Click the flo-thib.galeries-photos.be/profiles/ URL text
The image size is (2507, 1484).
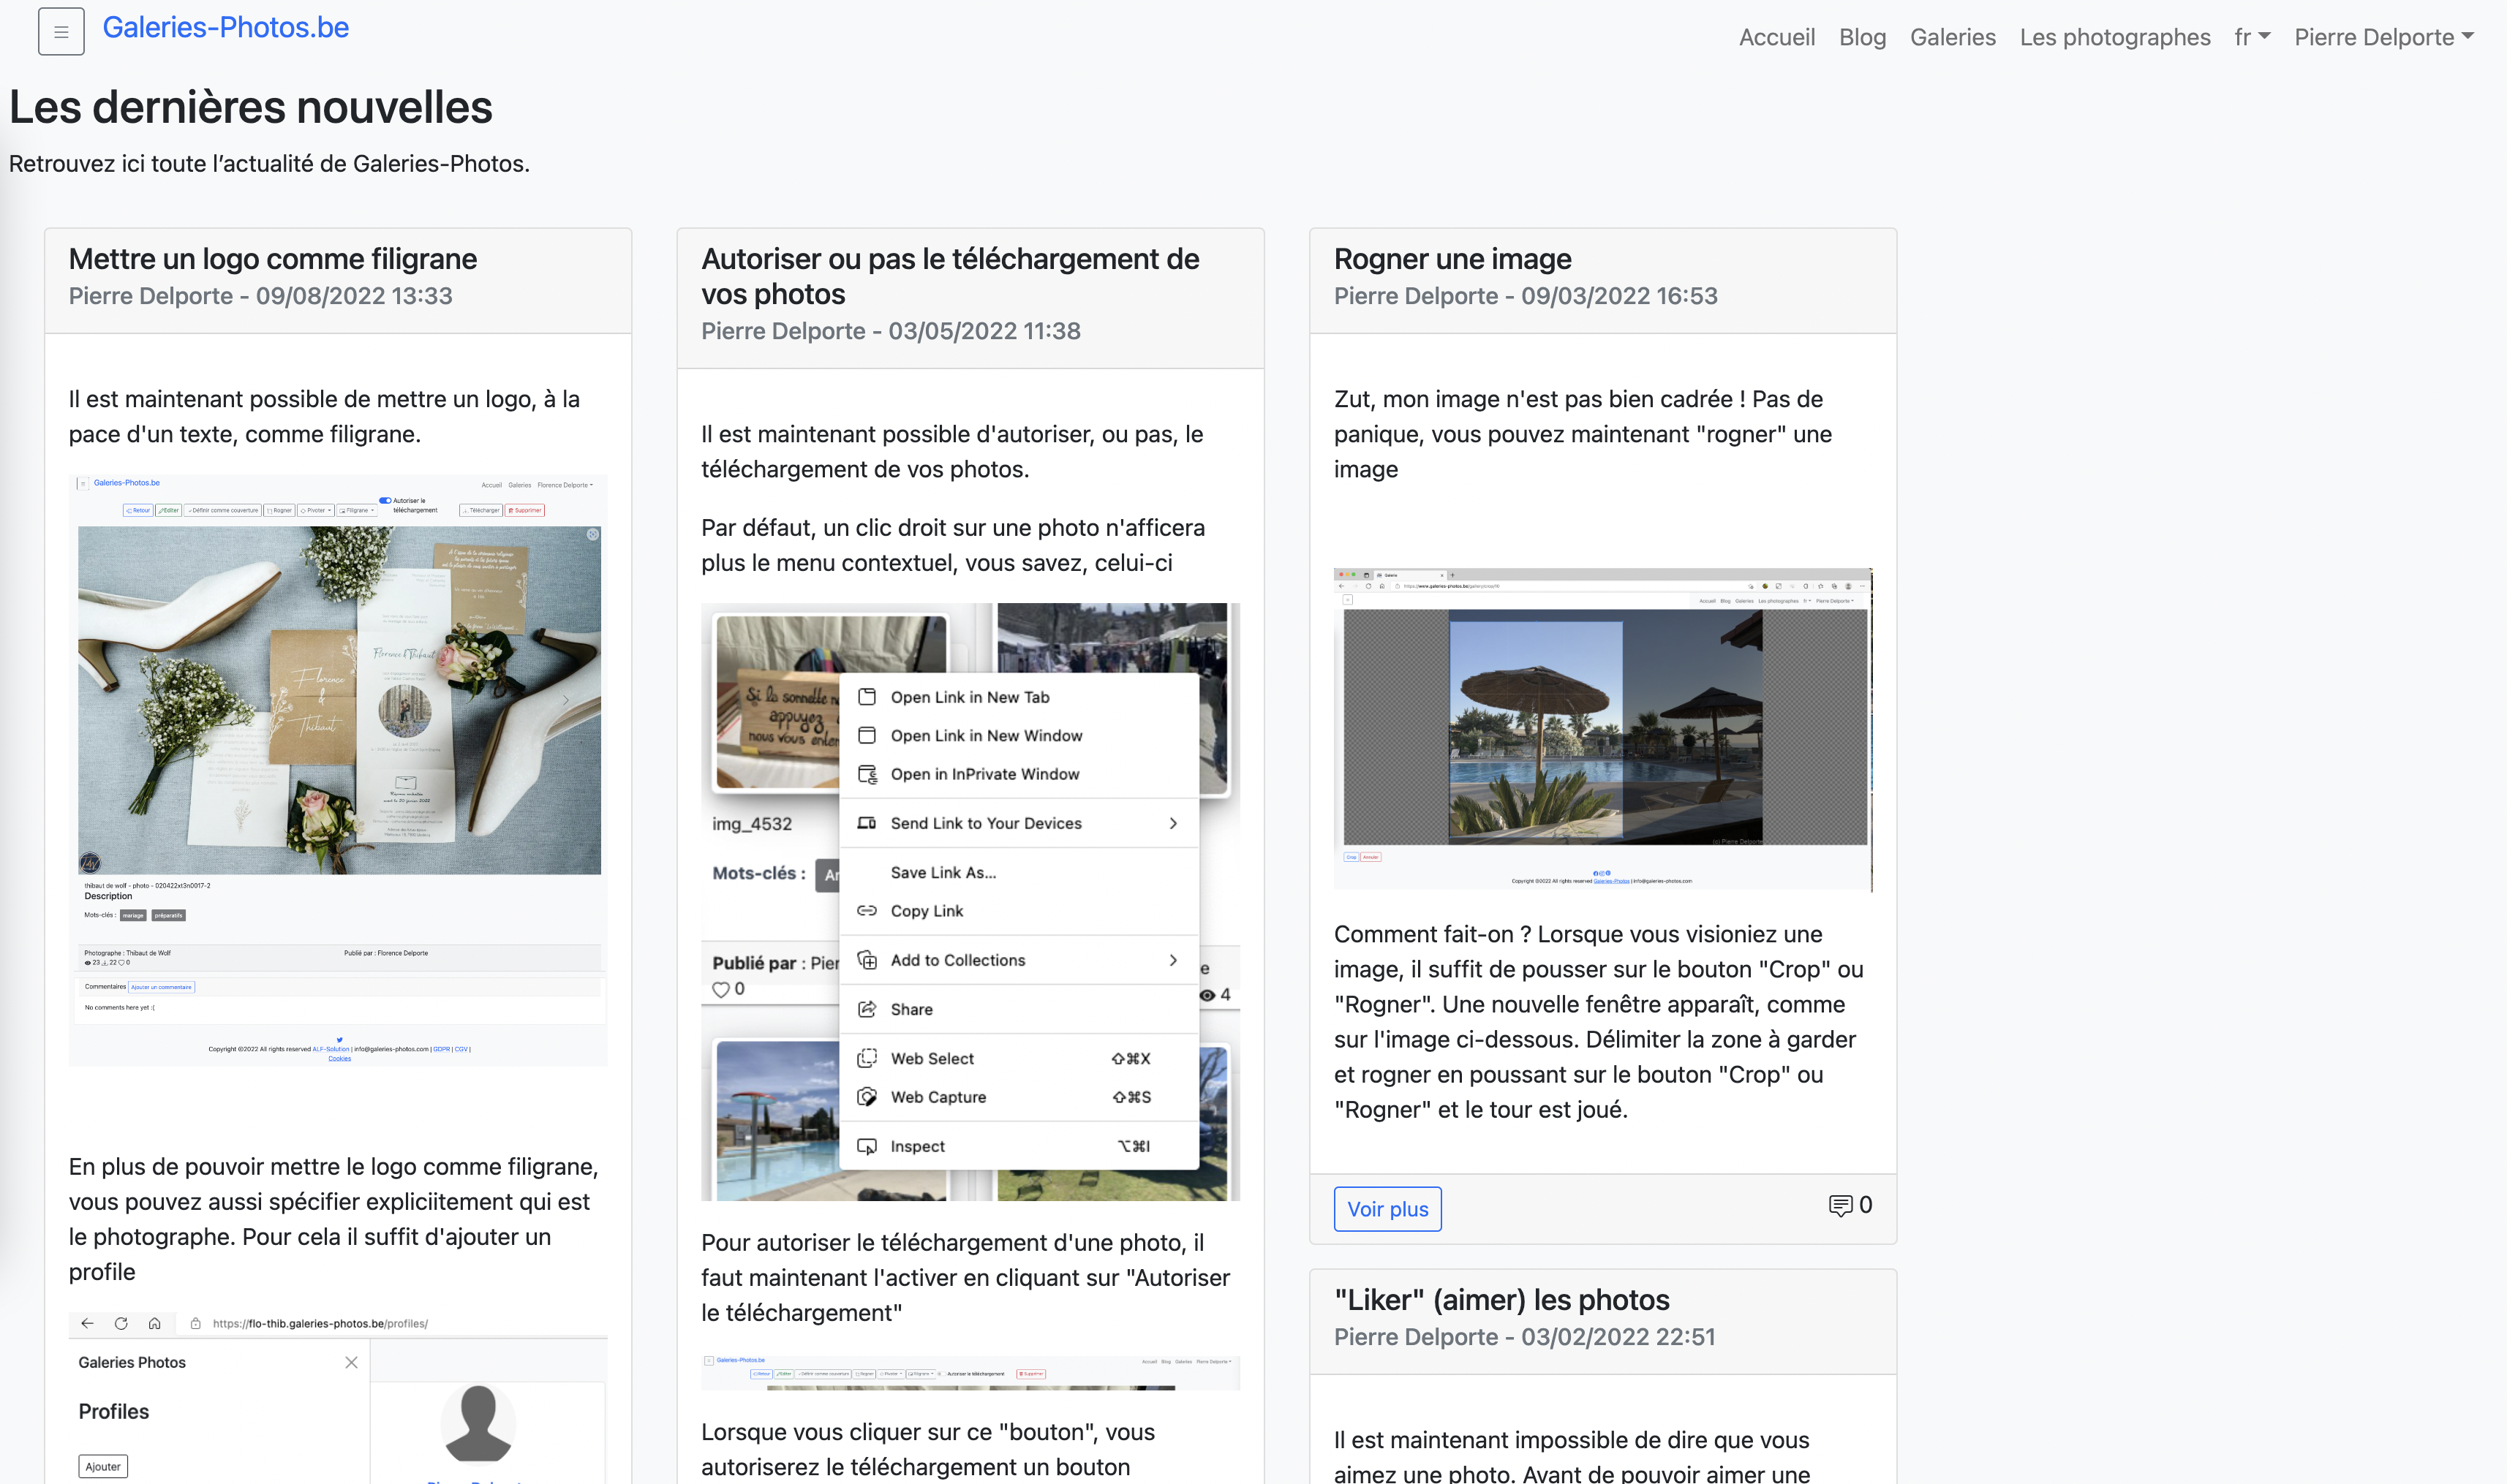pyautogui.click(x=320, y=1323)
